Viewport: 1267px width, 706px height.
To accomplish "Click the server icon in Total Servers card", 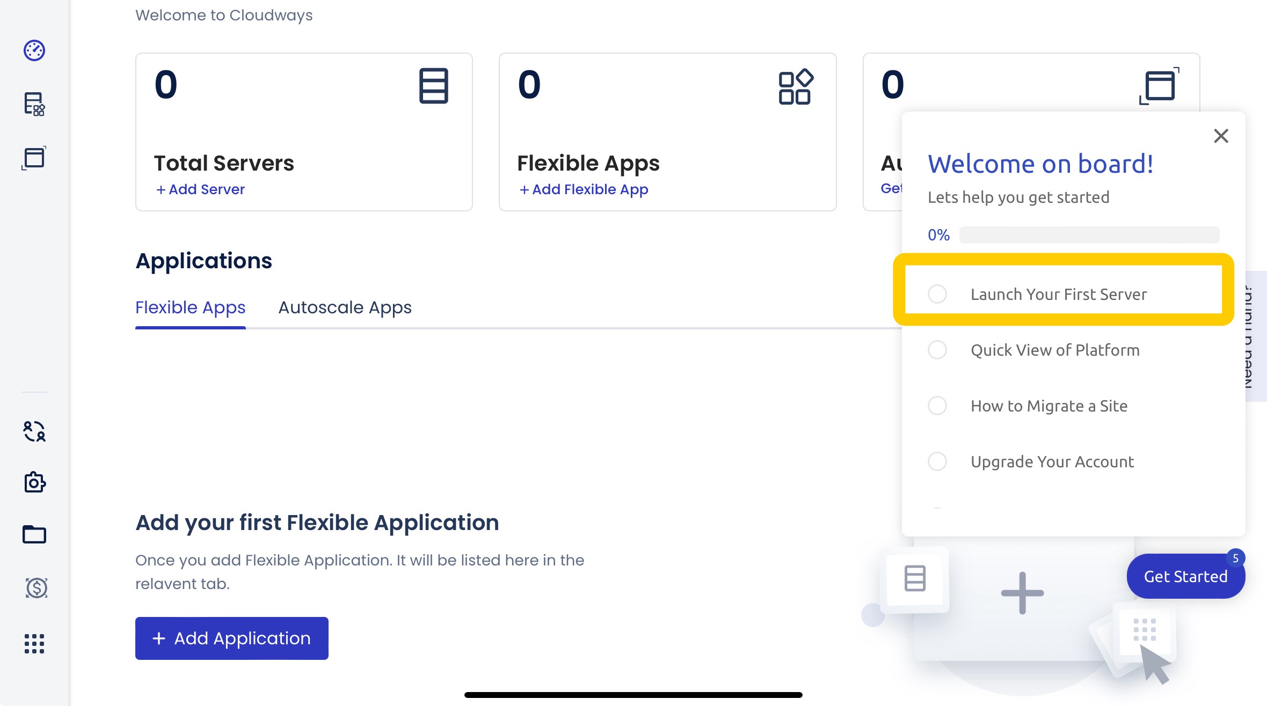I will (x=434, y=86).
